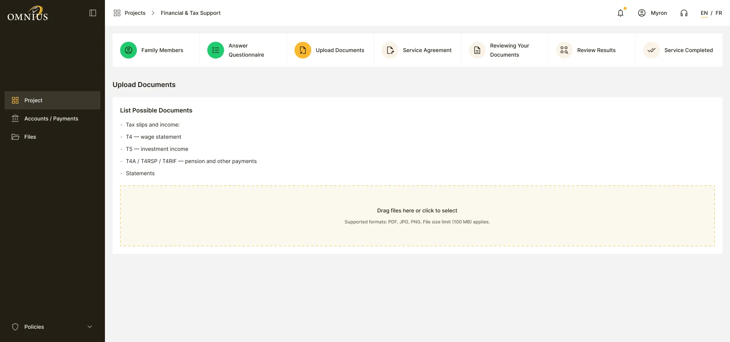This screenshot has width=730, height=342.
Task: Click the Service Completed checkmark icon
Action: (652, 50)
